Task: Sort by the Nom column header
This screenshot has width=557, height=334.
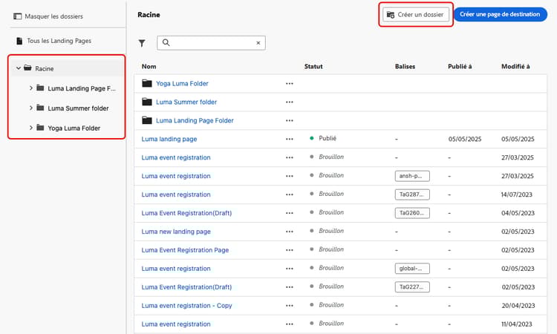Action: click(149, 66)
